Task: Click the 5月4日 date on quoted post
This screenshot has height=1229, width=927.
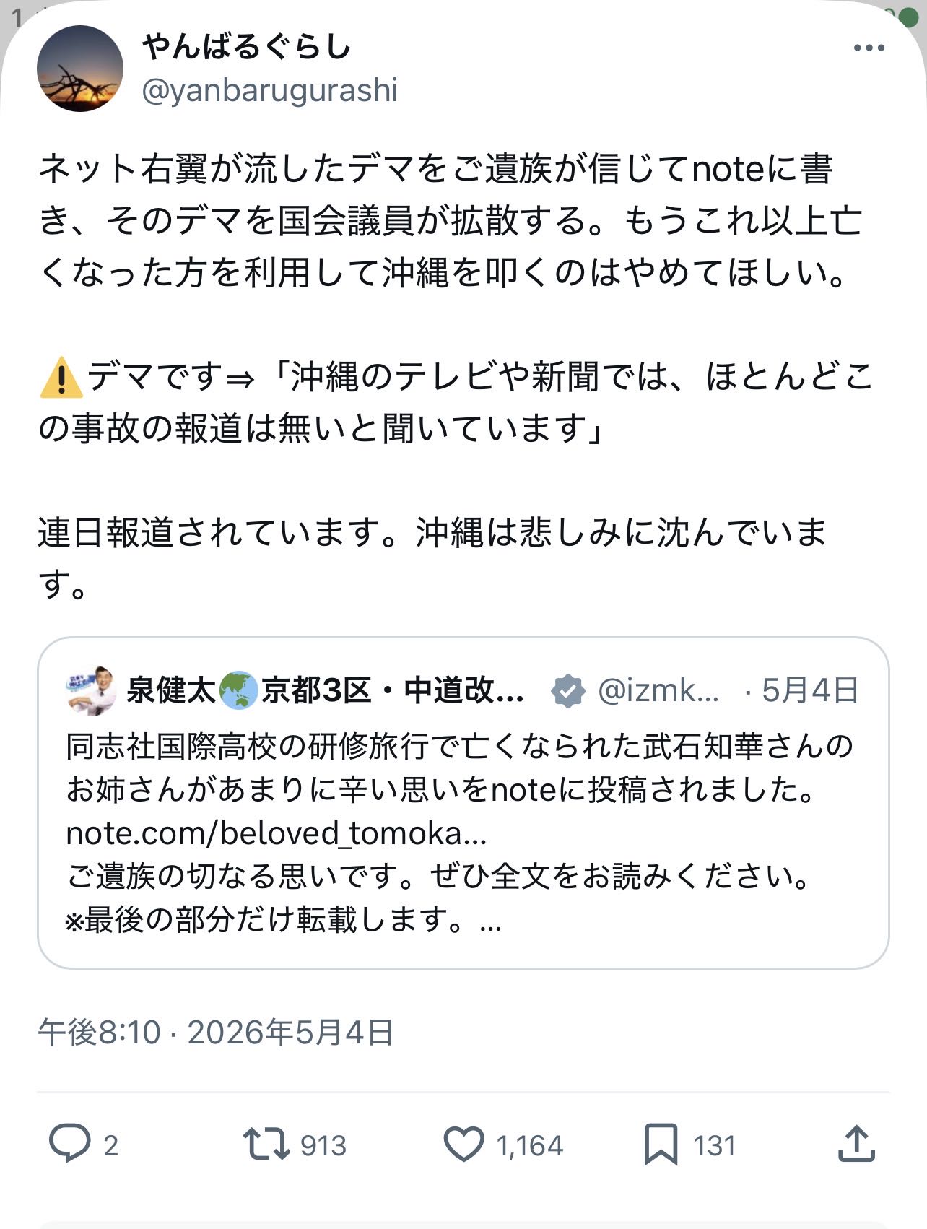Action: pos(810,690)
